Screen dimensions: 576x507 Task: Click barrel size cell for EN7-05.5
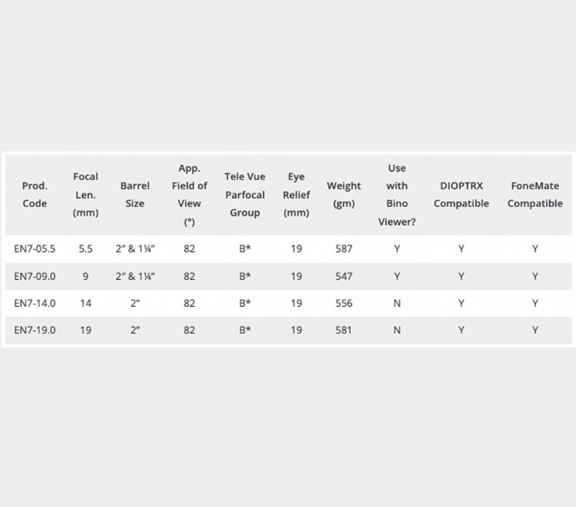click(134, 249)
